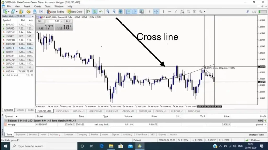268x150 pixels.
Task: Switch chart to candlesticks mode
Action: coord(94,11)
